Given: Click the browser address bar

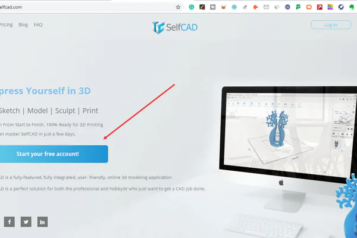Looking at the screenshot, I should 87,7.
